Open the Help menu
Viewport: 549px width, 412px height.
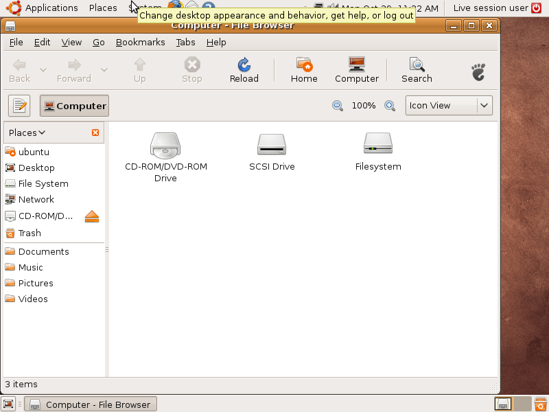[216, 43]
